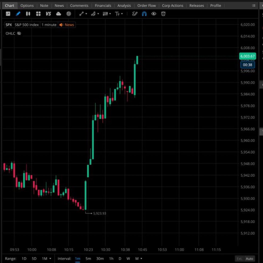Click the 10:45 time axis label

pos(142,250)
